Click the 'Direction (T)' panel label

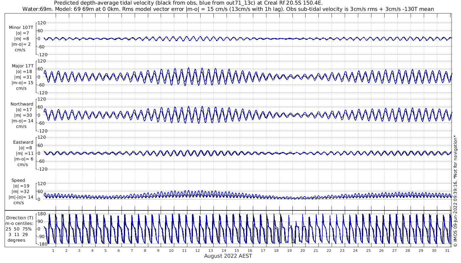pyautogui.click(x=20, y=218)
